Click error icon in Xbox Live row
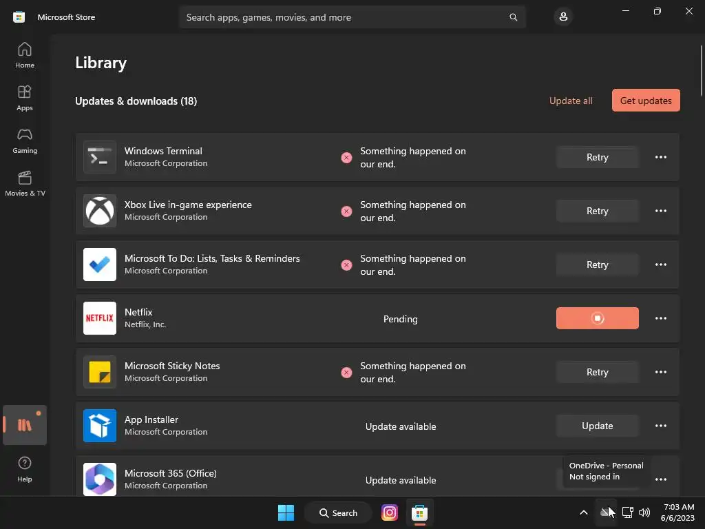The height and width of the screenshot is (529, 705). pos(346,211)
